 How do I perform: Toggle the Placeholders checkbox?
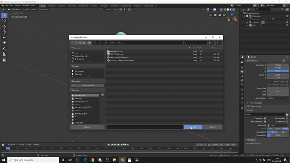tap(287, 119)
